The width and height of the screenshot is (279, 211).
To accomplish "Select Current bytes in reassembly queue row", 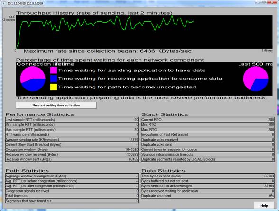I will point(208,149).
